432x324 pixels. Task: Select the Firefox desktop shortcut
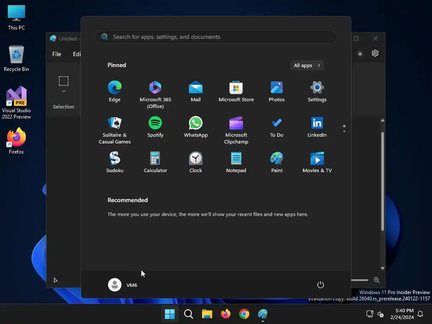[x=16, y=141]
